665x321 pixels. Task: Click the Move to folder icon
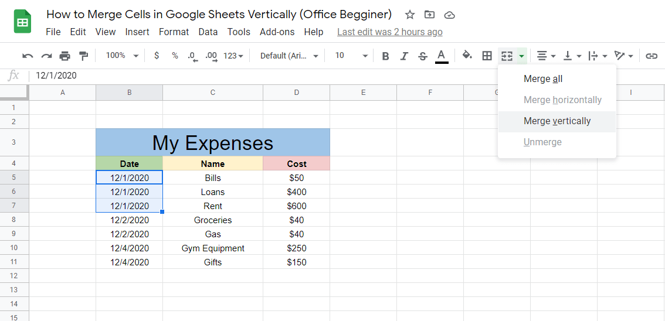(430, 15)
